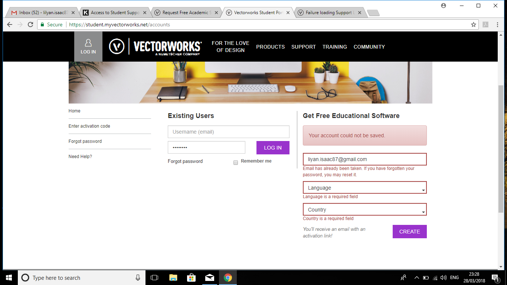Open Chrome's three-dot menu
This screenshot has width=507, height=285.
[498, 24]
